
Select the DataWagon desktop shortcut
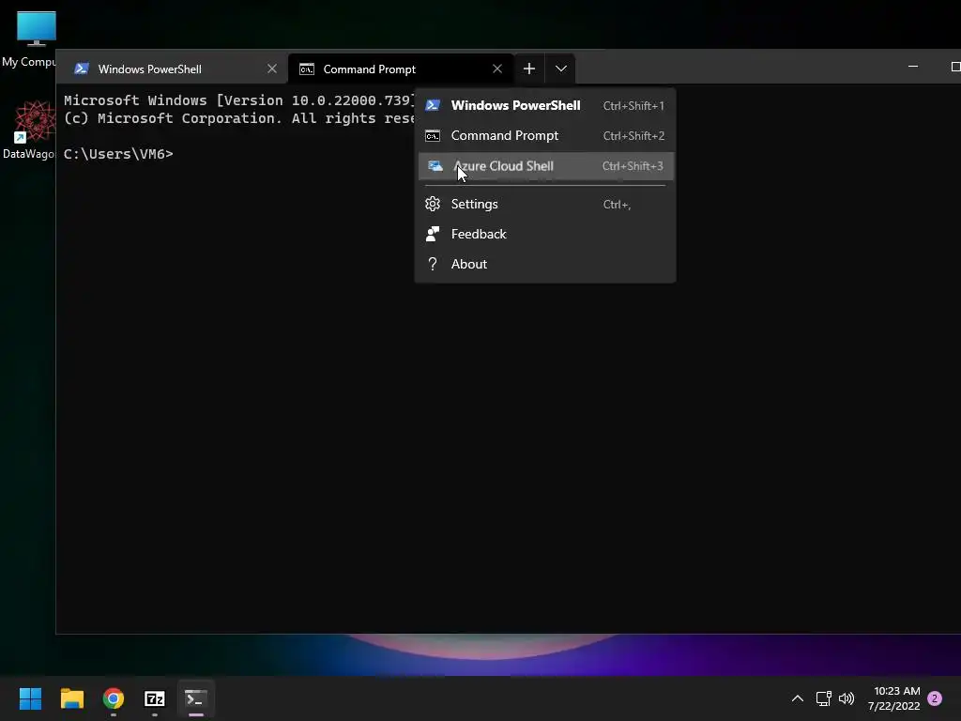[x=28, y=130]
